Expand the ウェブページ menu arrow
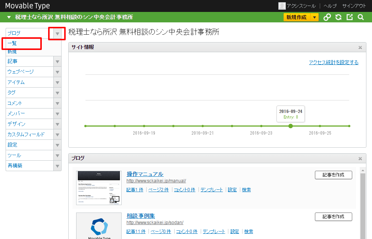372x239 pixels. click(57, 72)
